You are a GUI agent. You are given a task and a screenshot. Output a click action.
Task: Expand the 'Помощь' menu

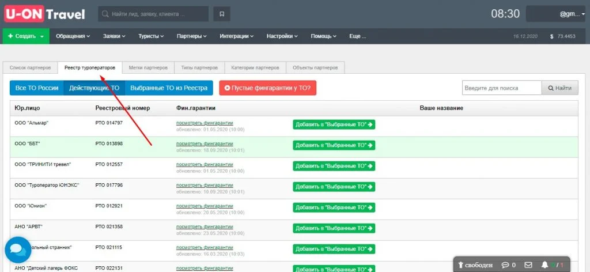coord(324,36)
